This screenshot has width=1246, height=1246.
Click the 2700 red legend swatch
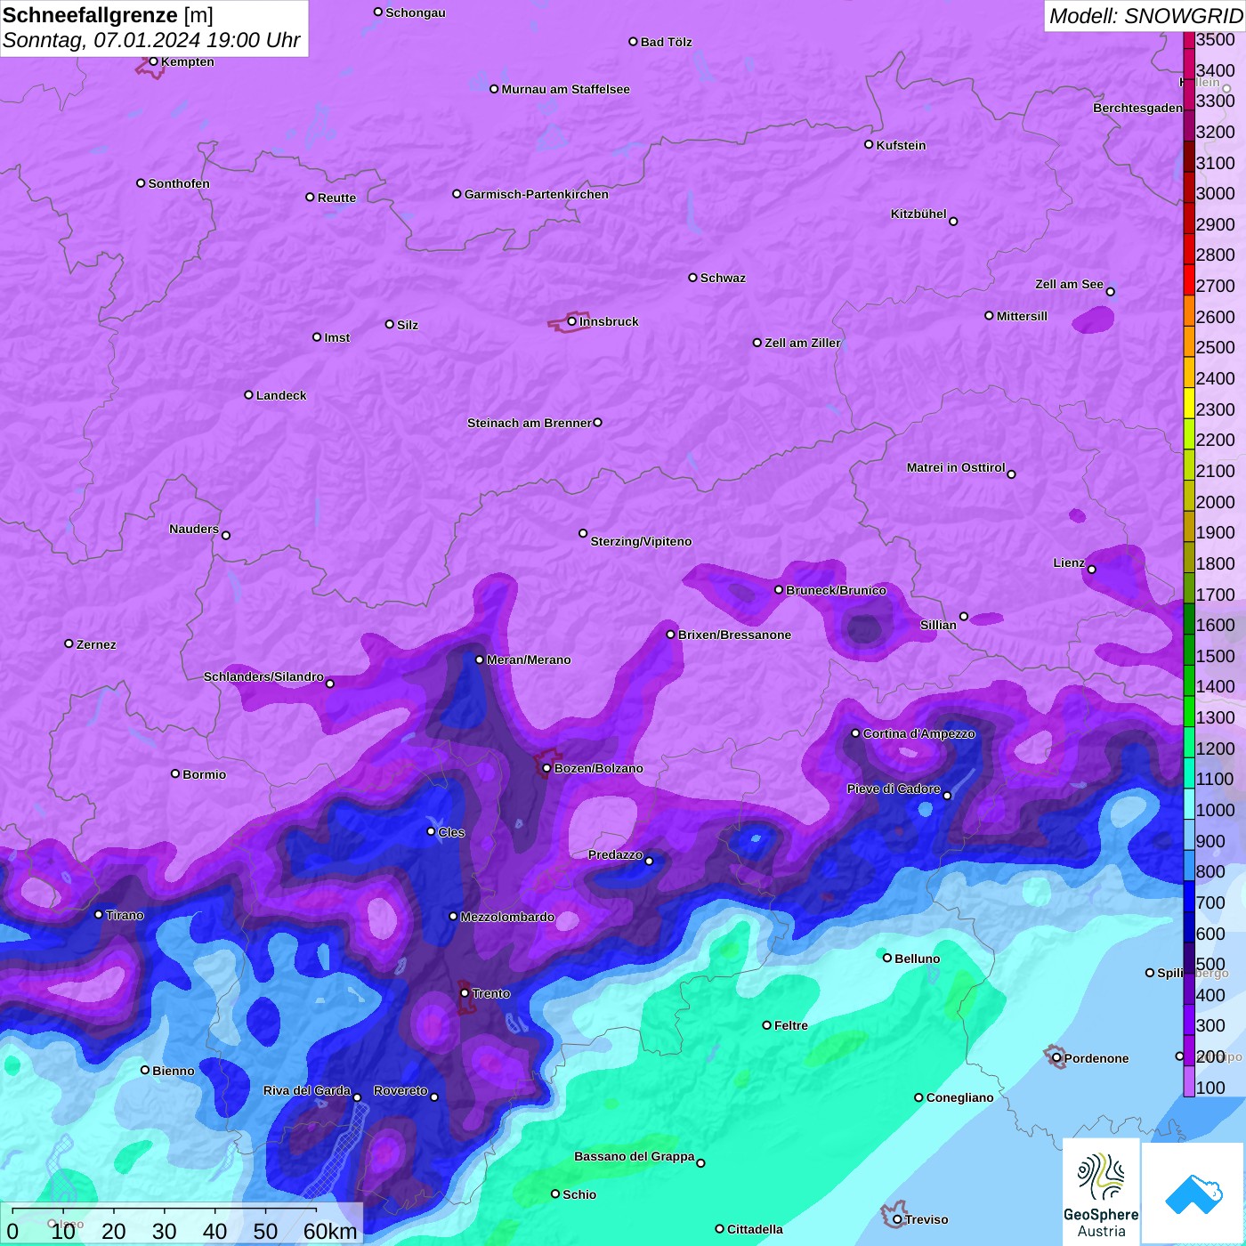click(1189, 279)
